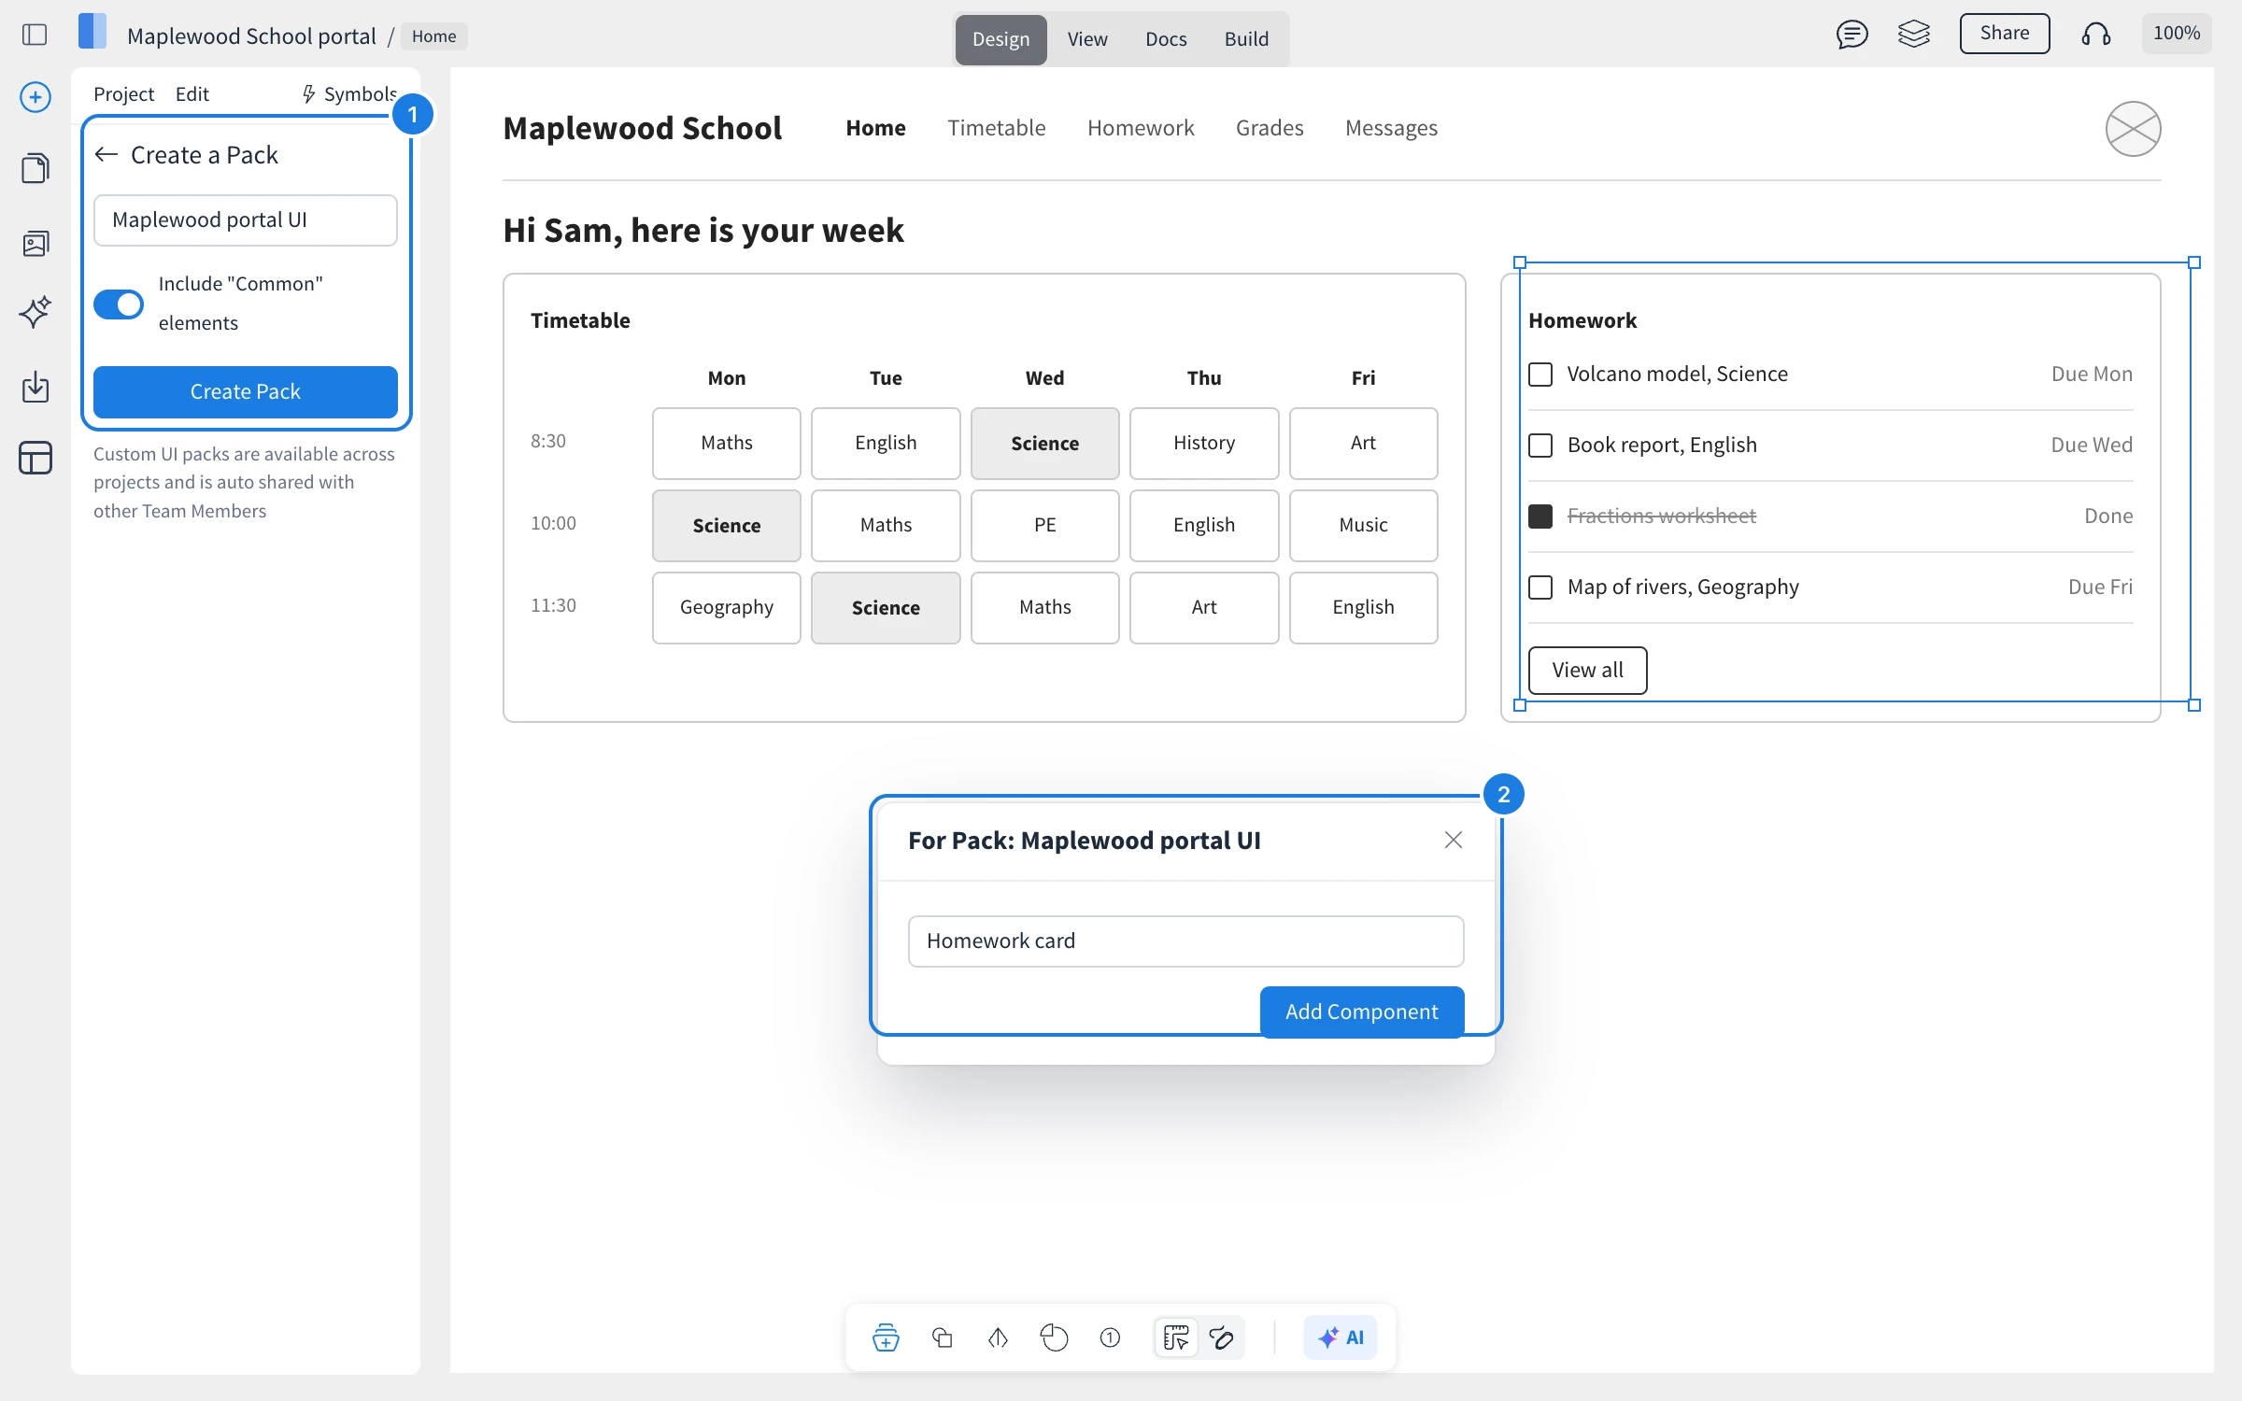Click the Add Component button
Screen dimensions: 2242x1401
click(x=1361, y=1012)
